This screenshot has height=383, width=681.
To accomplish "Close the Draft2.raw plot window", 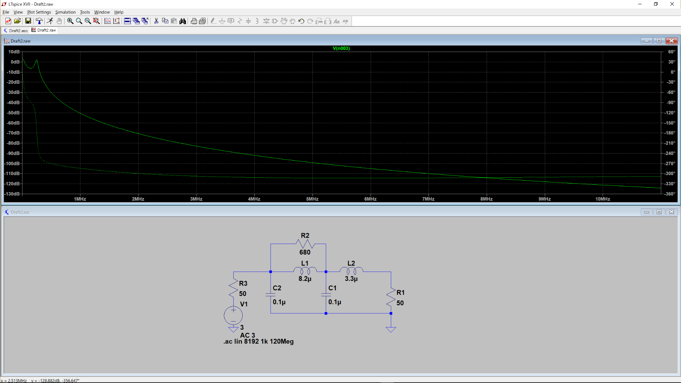I will tap(671, 41).
